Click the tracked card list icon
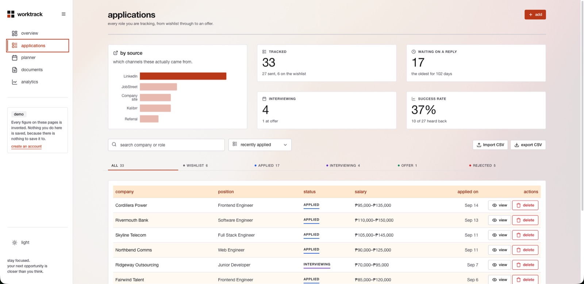The height and width of the screenshot is (284, 584). (264, 52)
